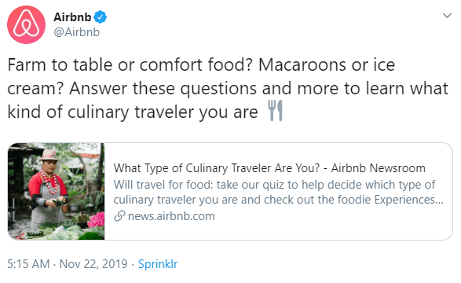
Task: Click the blue verified checkmark badge
Action: 101,17
